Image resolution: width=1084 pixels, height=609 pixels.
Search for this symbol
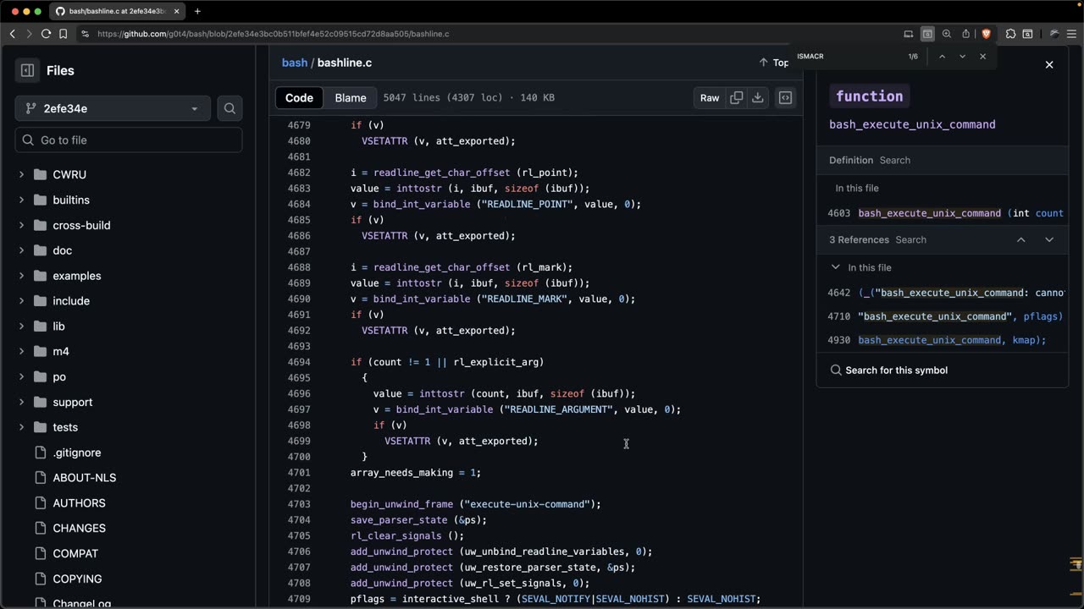(x=888, y=370)
